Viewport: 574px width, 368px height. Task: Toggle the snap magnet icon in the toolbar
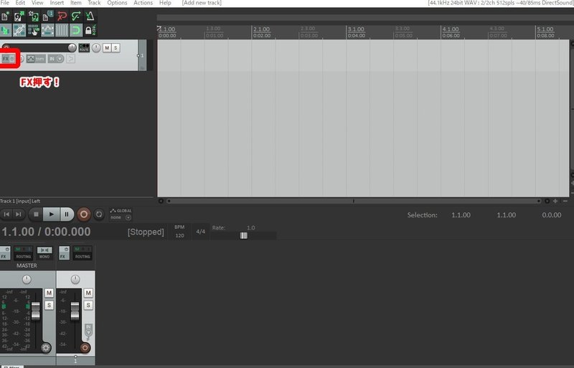(76, 30)
